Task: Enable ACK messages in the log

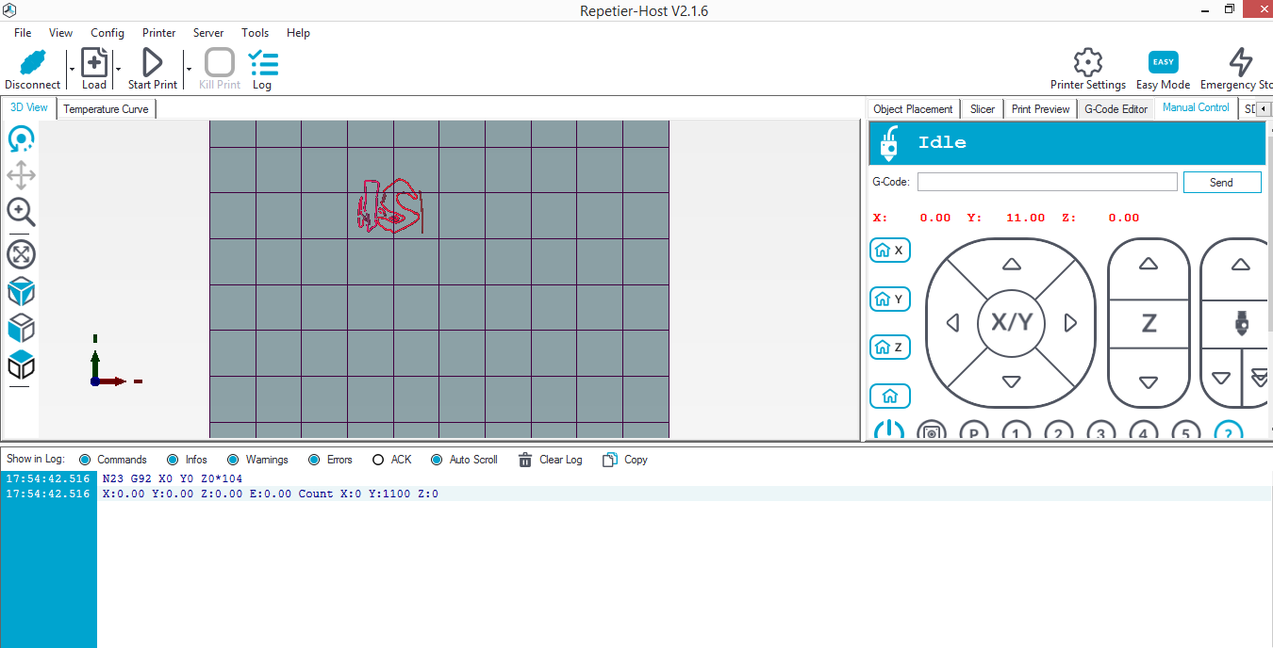Action: tap(377, 459)
